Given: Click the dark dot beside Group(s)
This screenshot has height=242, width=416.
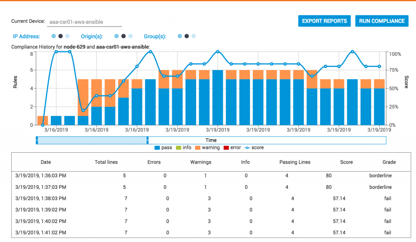Looking at the screenshot, I should pos(186,36).
